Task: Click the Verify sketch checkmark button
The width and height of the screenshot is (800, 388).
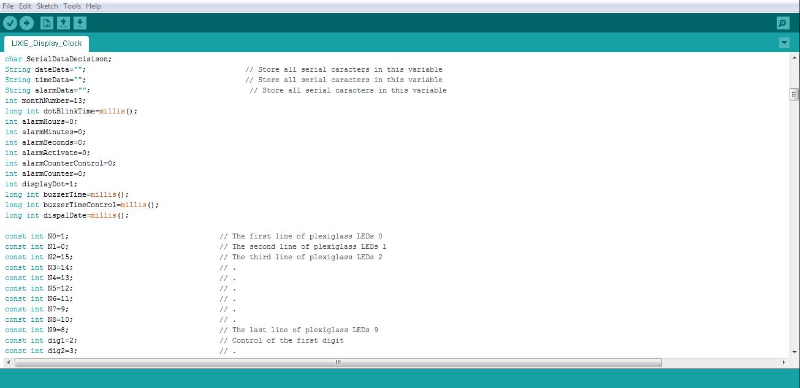Action: click(10, 23)
